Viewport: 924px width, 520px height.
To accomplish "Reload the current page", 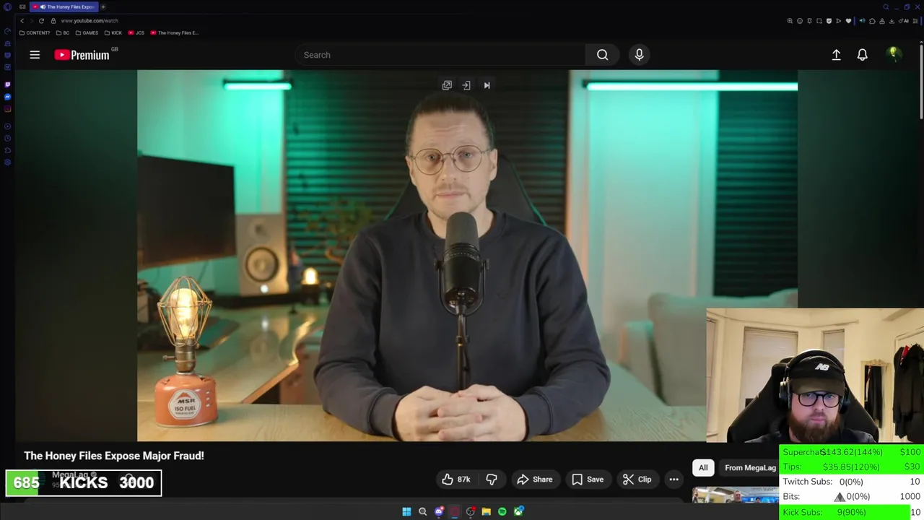I will 41,21.
